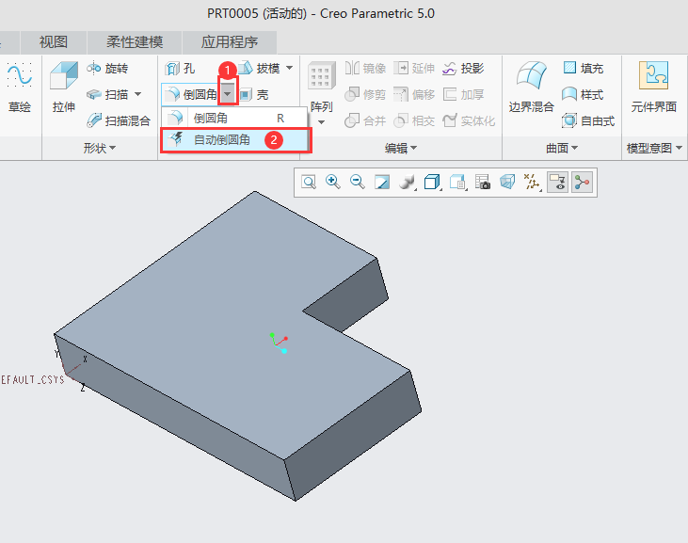688x543 pixels.
Task: Toggle spin center display icon
Action: (582, 183)
